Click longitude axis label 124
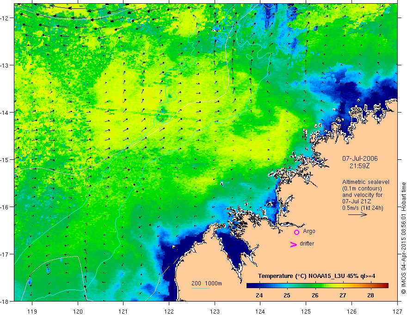 [x=260, y=311]
